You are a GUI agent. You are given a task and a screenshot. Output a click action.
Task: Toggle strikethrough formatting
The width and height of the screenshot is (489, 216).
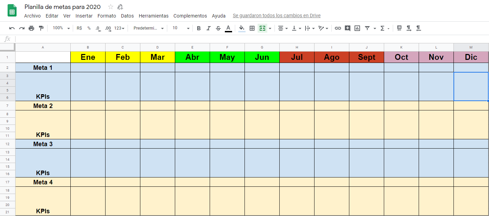point(218,28)
